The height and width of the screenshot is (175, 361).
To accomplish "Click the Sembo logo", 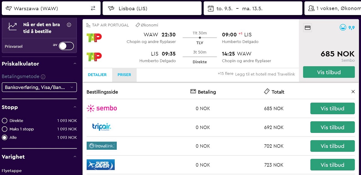I will pyautogui.click(x=102, y=108).
